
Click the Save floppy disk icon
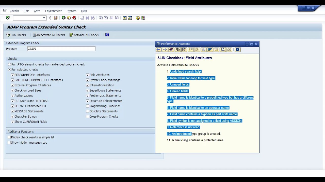[x=56, y=18]
